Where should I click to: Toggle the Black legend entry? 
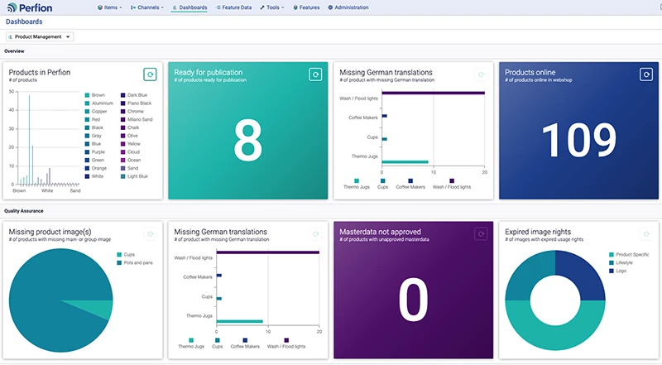[94, 127]
